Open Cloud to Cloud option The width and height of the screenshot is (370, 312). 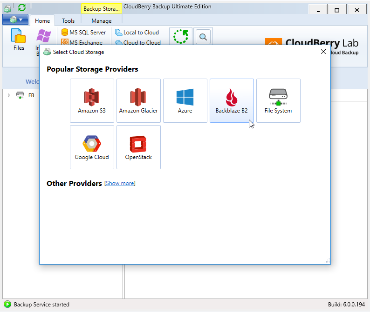click(138, 42)
